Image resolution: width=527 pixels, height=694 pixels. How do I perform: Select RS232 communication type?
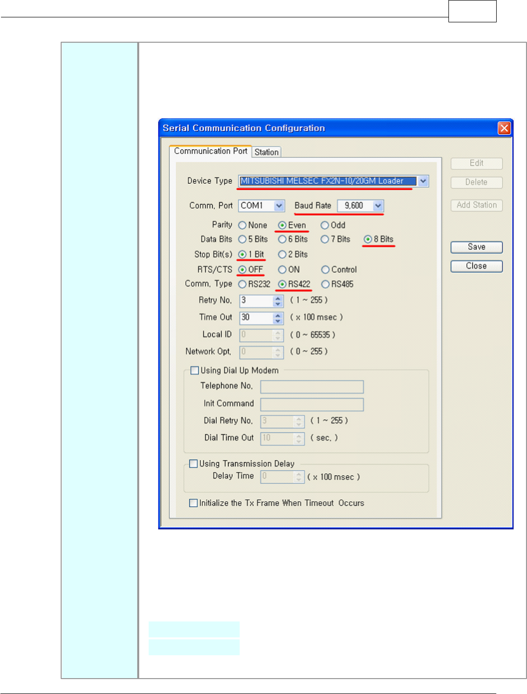tap(242, 284)
